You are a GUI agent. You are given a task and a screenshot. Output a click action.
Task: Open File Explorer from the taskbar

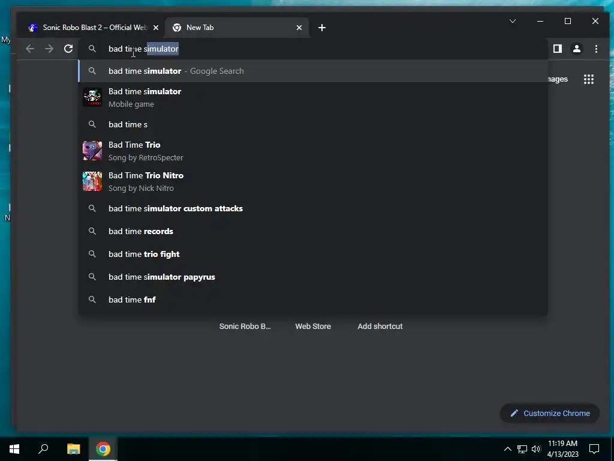pos(73,449)
